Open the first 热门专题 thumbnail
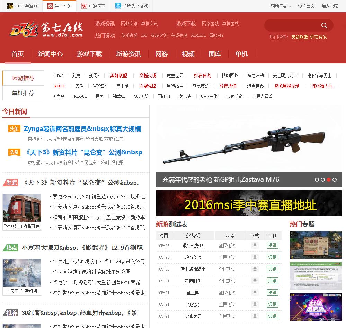 click(x=316, y=245)
